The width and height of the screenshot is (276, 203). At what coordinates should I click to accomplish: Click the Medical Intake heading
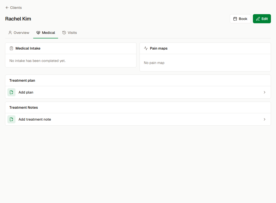28,48
